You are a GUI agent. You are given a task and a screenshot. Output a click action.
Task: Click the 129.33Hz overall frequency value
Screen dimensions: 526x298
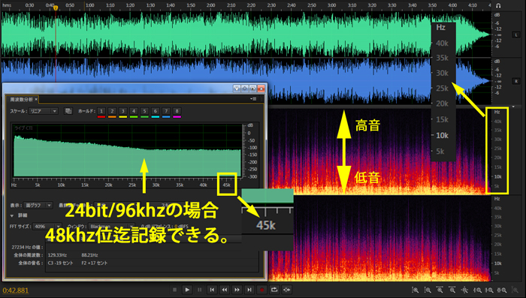[57, 255]
